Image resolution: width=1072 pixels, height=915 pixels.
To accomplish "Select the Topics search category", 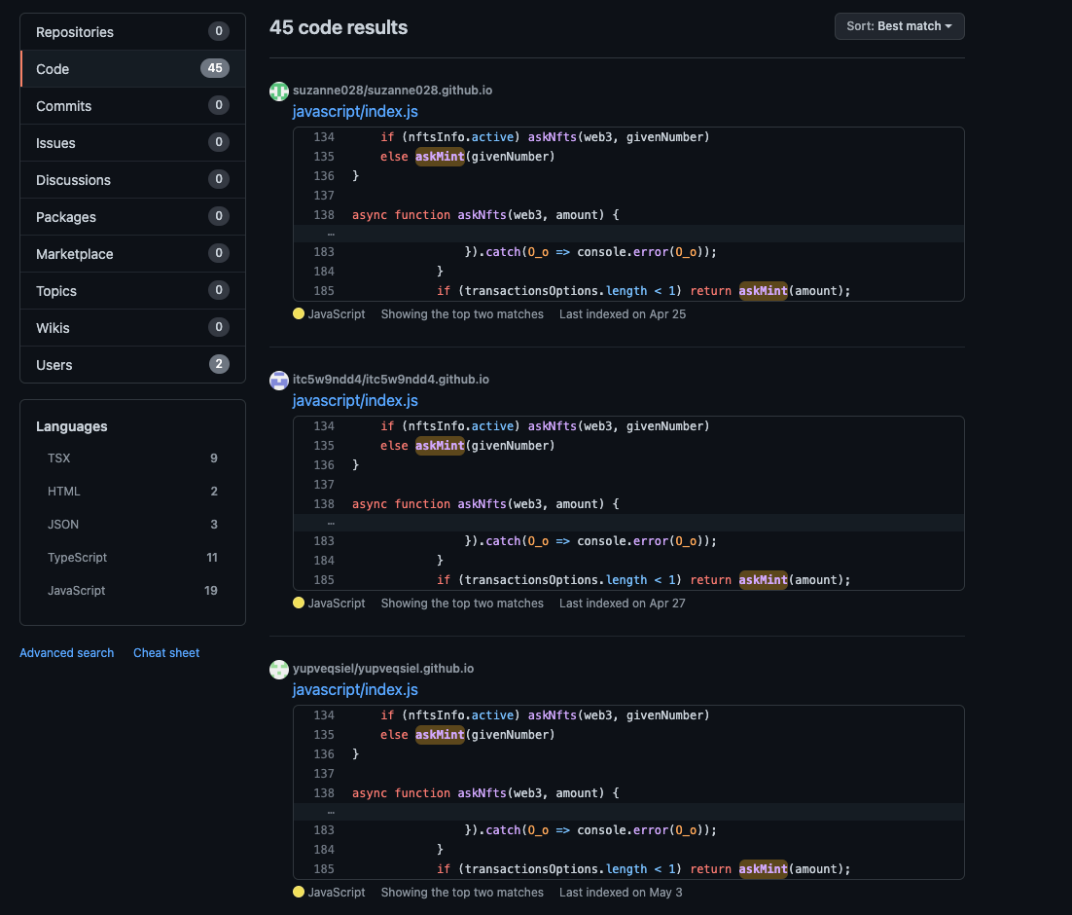I will point(132,290).
